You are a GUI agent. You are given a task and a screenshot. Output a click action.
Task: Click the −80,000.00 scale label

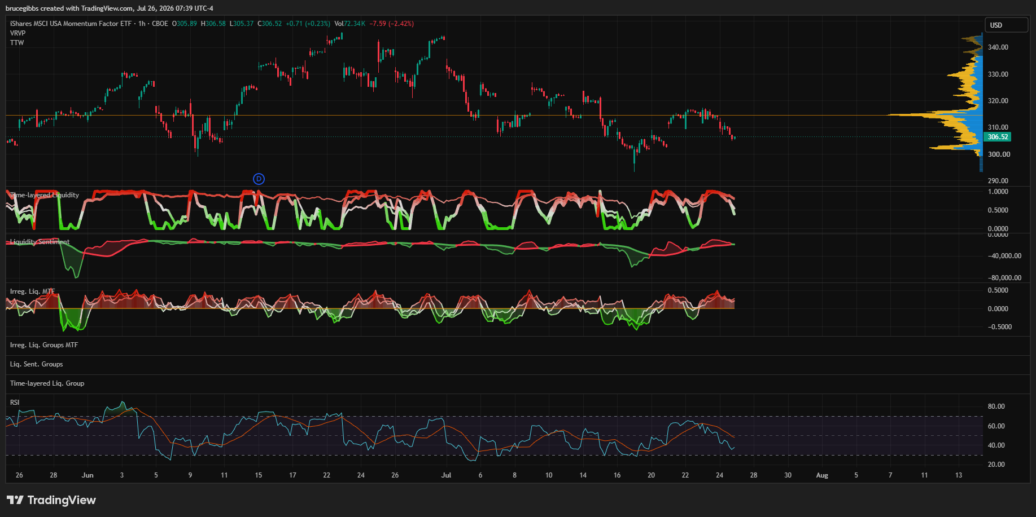tap(1004, 278)
